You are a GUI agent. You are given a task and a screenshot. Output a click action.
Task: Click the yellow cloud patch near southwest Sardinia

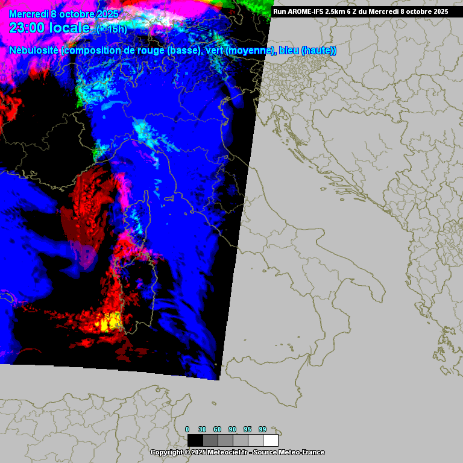point(110,324)
